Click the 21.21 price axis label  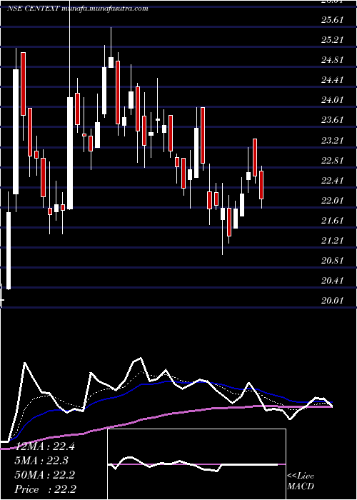point(332,241)
